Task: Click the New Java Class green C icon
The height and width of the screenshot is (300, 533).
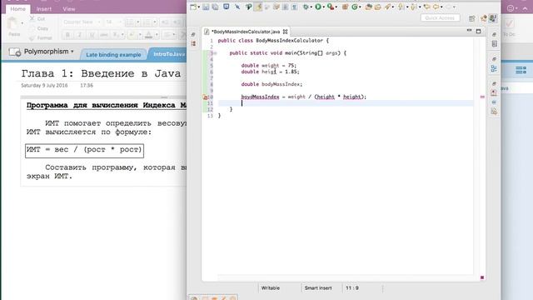Action: pyautogui.click(x=355, y=7)
